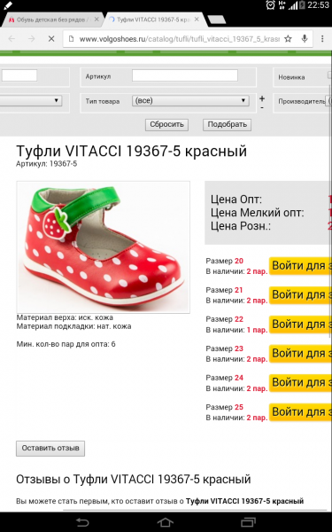Bookmark page with the star icon
The width and height of the screenshot is (332, 532).
288,39
